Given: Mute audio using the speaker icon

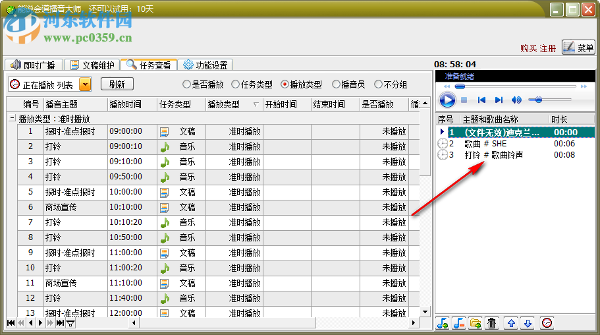Looking at the screenshot, I should (x=516, y=100).
